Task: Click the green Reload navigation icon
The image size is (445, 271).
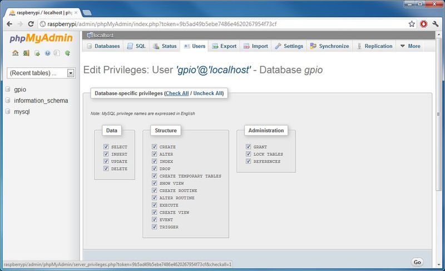Action: click(x=67, y=53)
